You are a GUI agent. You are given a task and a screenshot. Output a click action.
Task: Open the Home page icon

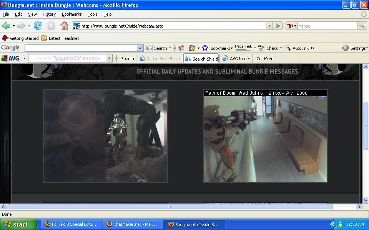[64, 26]
